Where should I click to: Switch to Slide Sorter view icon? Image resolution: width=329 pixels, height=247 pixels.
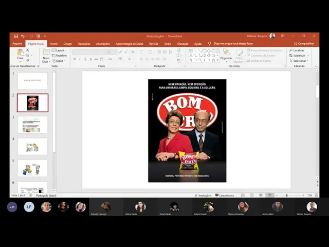coord(252,196)
